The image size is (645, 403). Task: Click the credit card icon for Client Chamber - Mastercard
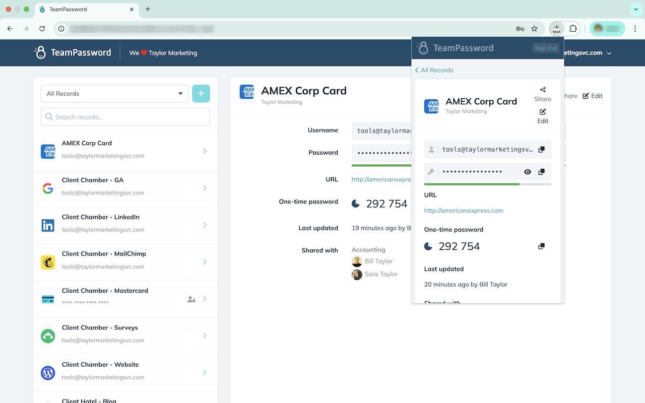(x=48, y=299)
